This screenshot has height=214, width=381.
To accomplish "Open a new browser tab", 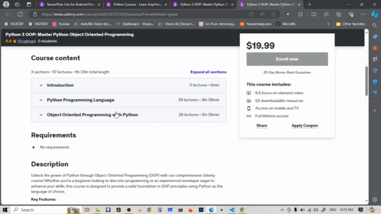I will (x=310, y=4).
